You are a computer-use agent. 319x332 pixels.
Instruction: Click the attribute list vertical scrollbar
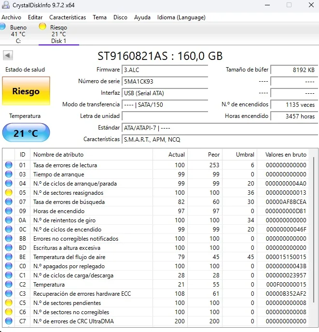(313, 230)
